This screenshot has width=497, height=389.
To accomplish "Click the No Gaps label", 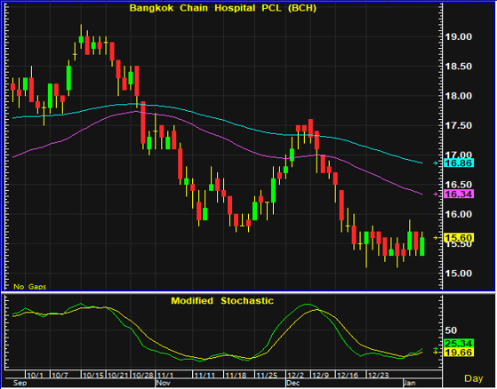I will point(30,287).
